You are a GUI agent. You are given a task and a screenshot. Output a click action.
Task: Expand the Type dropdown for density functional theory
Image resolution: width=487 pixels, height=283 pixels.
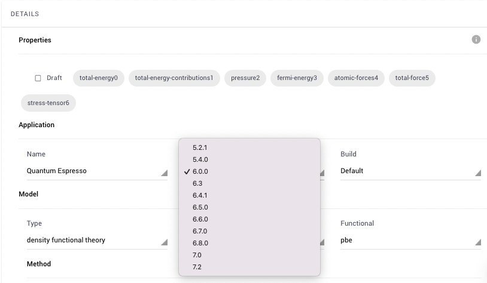97,240
